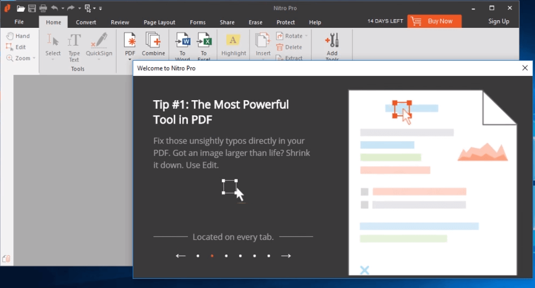The image size is (535, 288).
Task: Click Delete pages in the ribbon
Action: point(289,47)
